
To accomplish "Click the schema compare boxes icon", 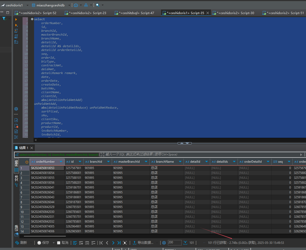I will tap(86, 5).
